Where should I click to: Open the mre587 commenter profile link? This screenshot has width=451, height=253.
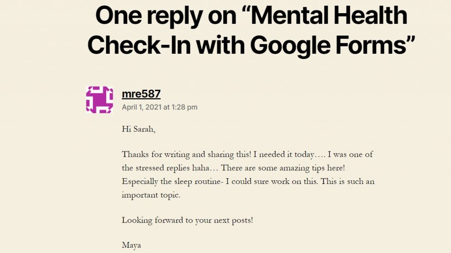(141, 94)
